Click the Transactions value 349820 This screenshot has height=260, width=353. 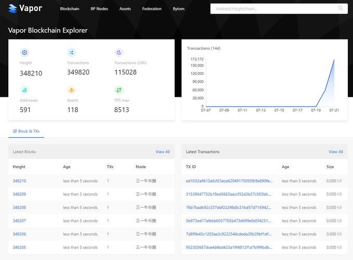[x=78, y=72]
